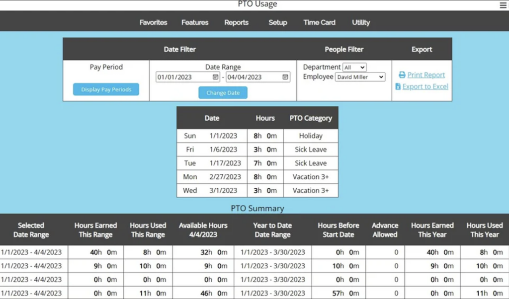
Task: Click the Excel file icon beside Export to Excel
Action: [x=398, y=86]
